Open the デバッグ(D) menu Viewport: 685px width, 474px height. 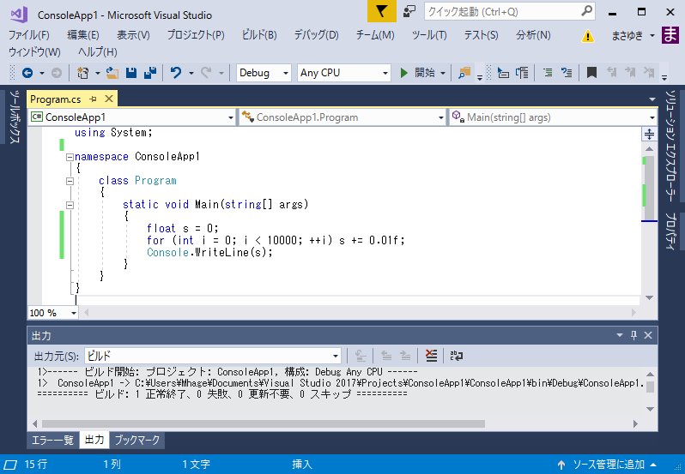pyautogui.click(x=316, y=35)
